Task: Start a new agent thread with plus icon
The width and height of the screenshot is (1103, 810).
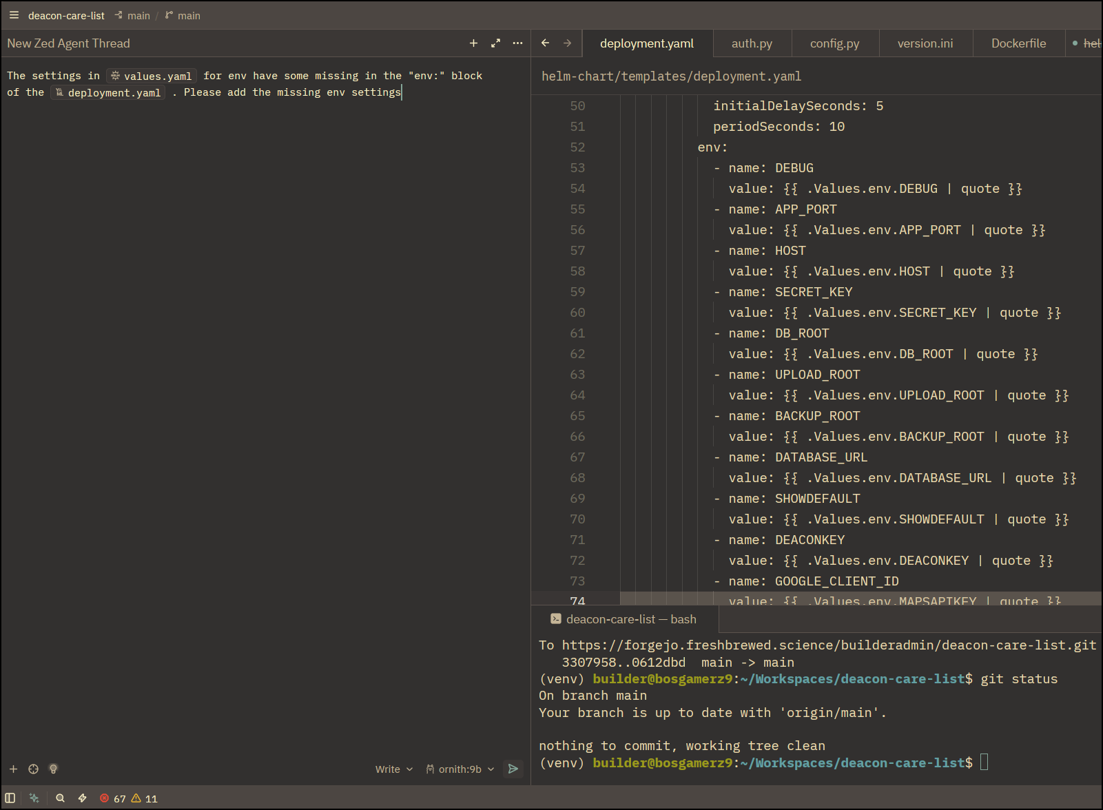Action: pos(473,43)
